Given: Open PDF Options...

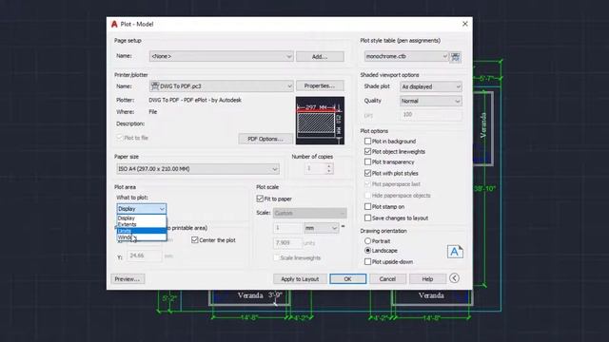Looking at the screenshot, I should (x=265, y=139).
